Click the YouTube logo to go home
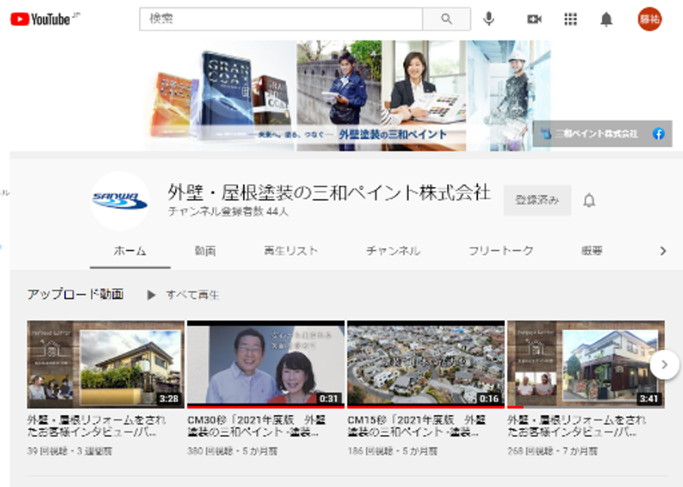Viewport: 683px width, 487px height. 41,20
